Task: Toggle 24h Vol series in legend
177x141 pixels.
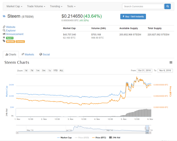Action: click(x=115, y=137)
